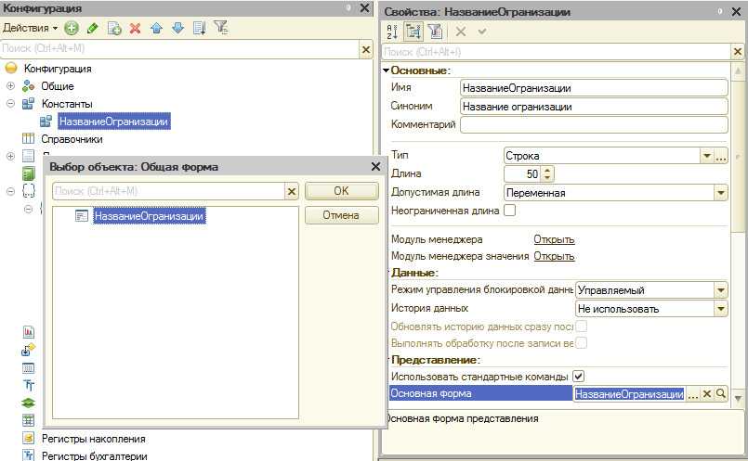
Task: Click the Имя input field
Action: point(594,88)
